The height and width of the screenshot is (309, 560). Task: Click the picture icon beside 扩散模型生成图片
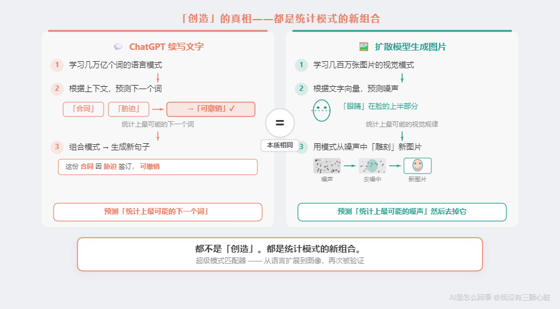tap(363, 47)
